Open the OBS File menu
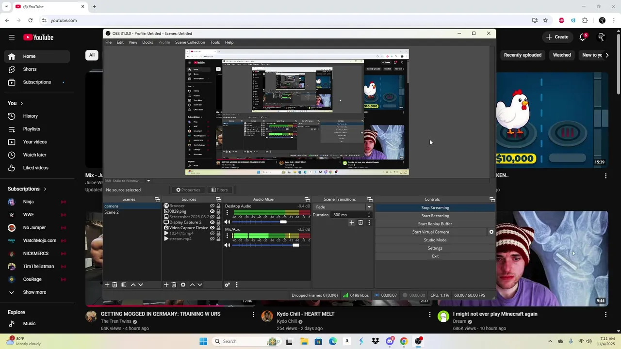 pyautogui.click(x=109, y=42)
